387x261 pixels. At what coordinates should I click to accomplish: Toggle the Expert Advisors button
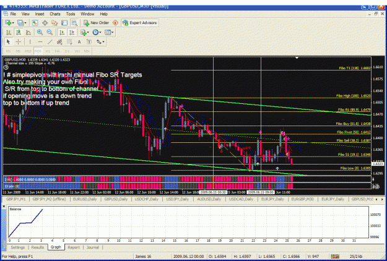click(x=140, y=23)
